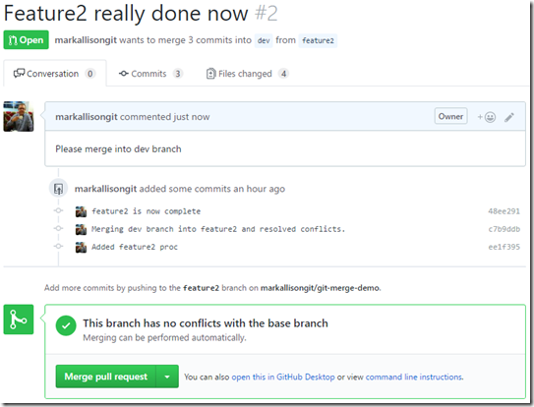Open commit hash 48ee291
This screenshot has height=407, width=534.
click(504, 211)
